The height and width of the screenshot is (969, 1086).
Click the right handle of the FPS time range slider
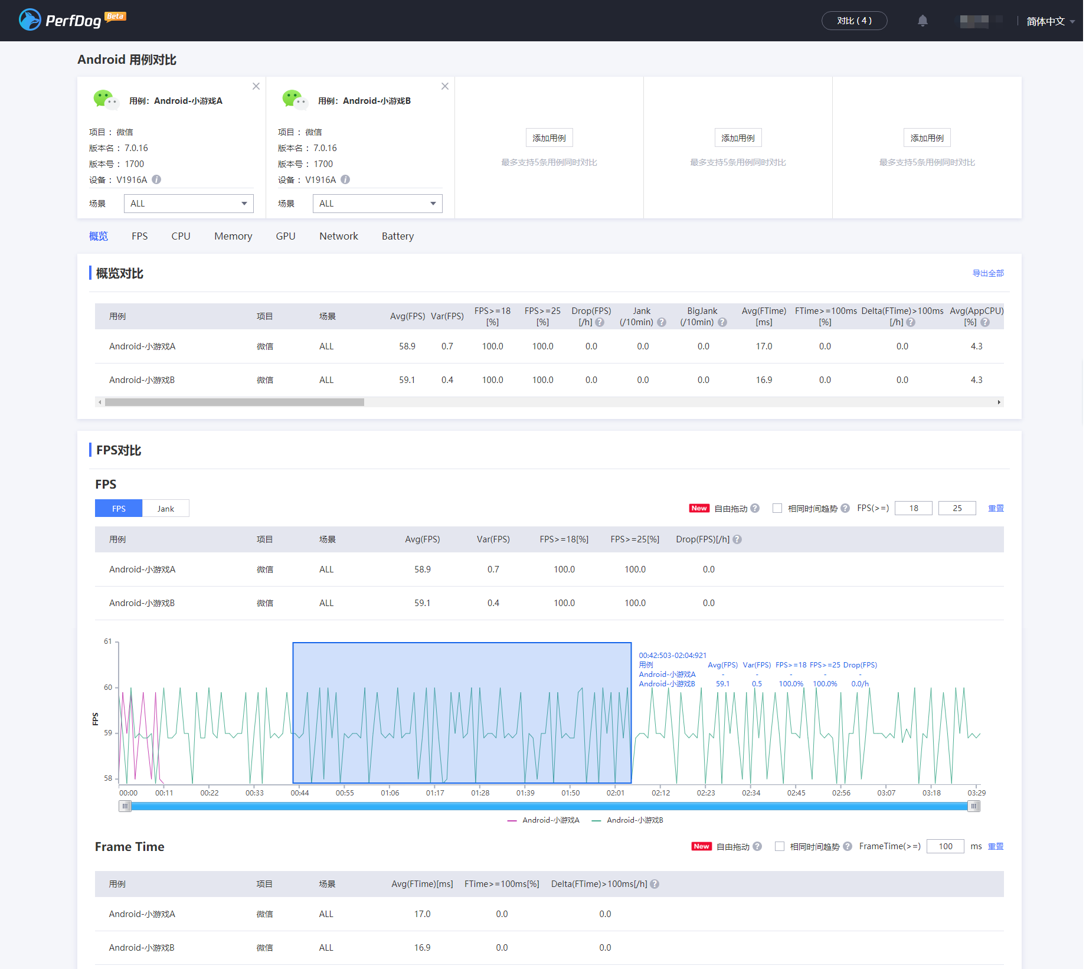(974, 806)
